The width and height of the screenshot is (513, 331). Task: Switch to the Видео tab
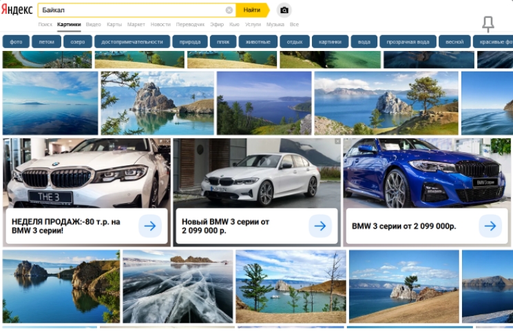tap(93, 24)
